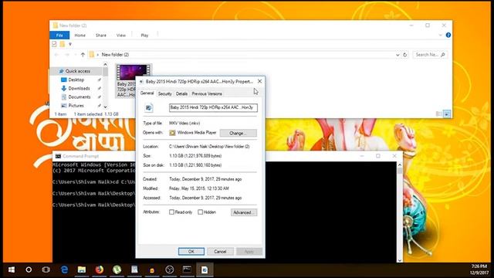Open Explorer recent locations dropdown arrow
This screenshot has width=494, height=278.
pyautogui.click(x=76, y=55)
